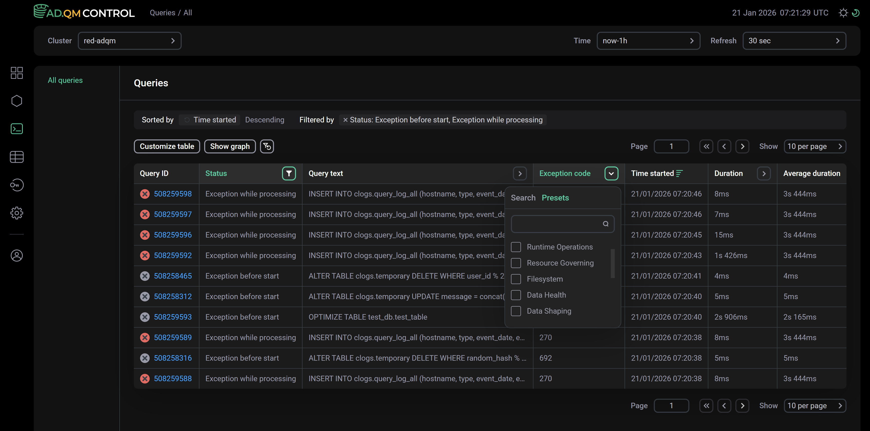Viewport: 870px width, 431px height.
Task: Check the Runtime Operations checkbox
Action: pyautogui.click(x=516, y=247)
